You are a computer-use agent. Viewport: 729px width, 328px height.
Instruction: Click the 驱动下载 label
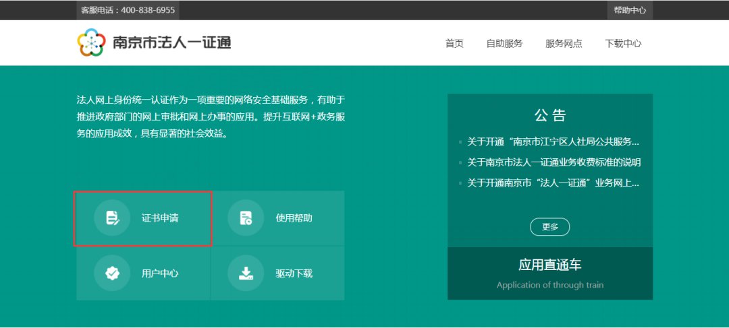[294, 273]
